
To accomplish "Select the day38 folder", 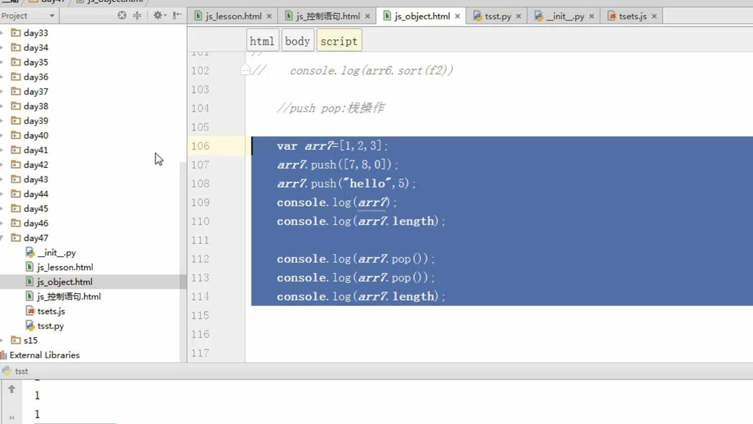I will point(35,106).
